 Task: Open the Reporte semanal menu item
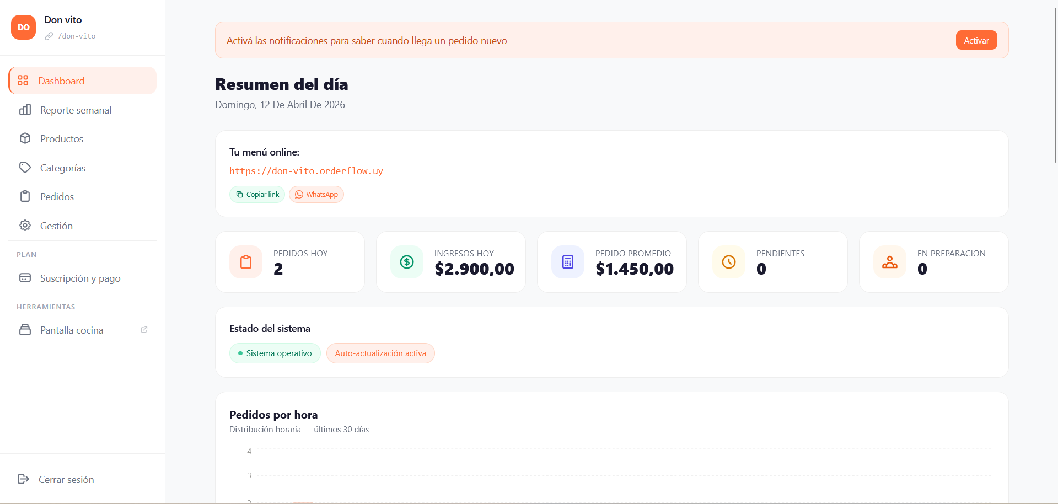76,110
